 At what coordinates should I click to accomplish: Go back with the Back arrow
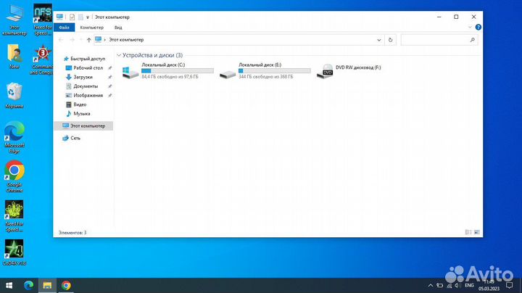coord(61,40)
